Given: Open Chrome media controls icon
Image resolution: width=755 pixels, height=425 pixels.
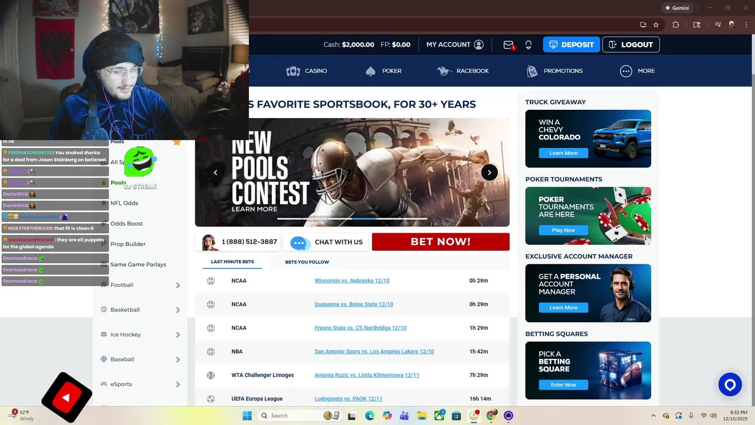Looking at the screenshot, I should coord(718,25).
